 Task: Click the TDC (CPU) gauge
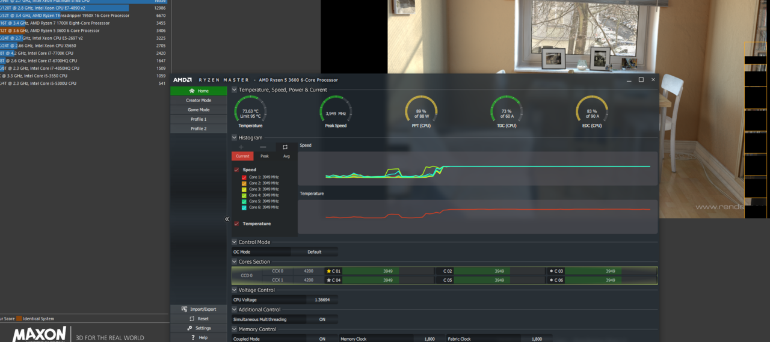click(507, 110)
